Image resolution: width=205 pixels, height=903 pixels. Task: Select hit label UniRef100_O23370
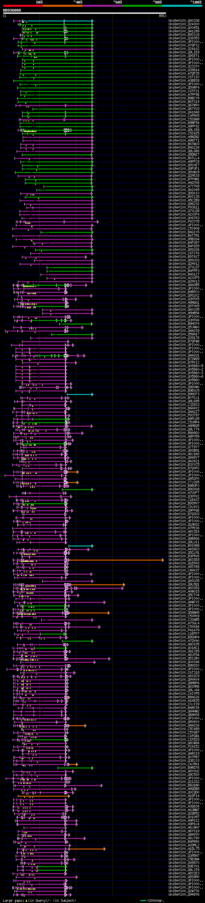(184, 66)
